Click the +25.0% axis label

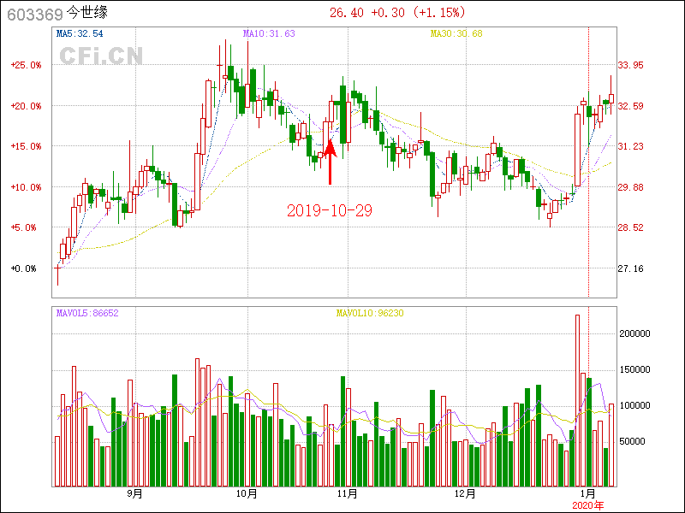coord(26,65)
